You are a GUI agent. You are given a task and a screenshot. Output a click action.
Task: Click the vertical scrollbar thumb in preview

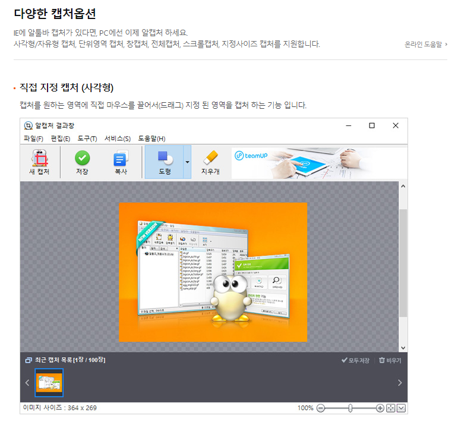(x=403, y=263)
